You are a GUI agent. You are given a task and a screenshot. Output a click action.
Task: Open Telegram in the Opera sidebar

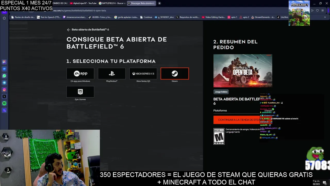[x=4, y=83]
